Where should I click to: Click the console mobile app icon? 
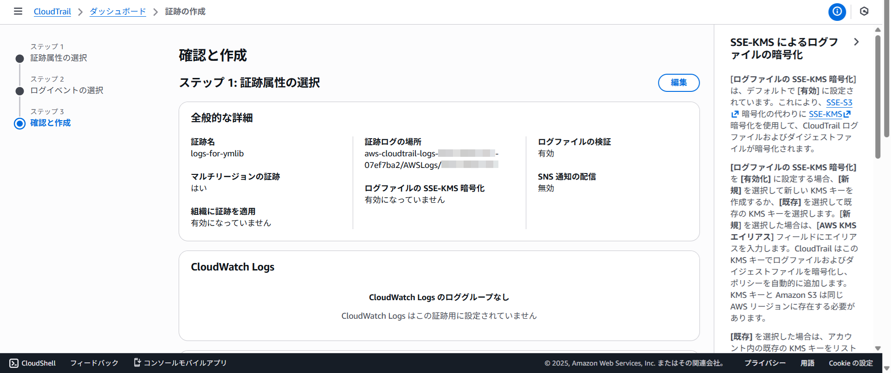tap(137, 362)
